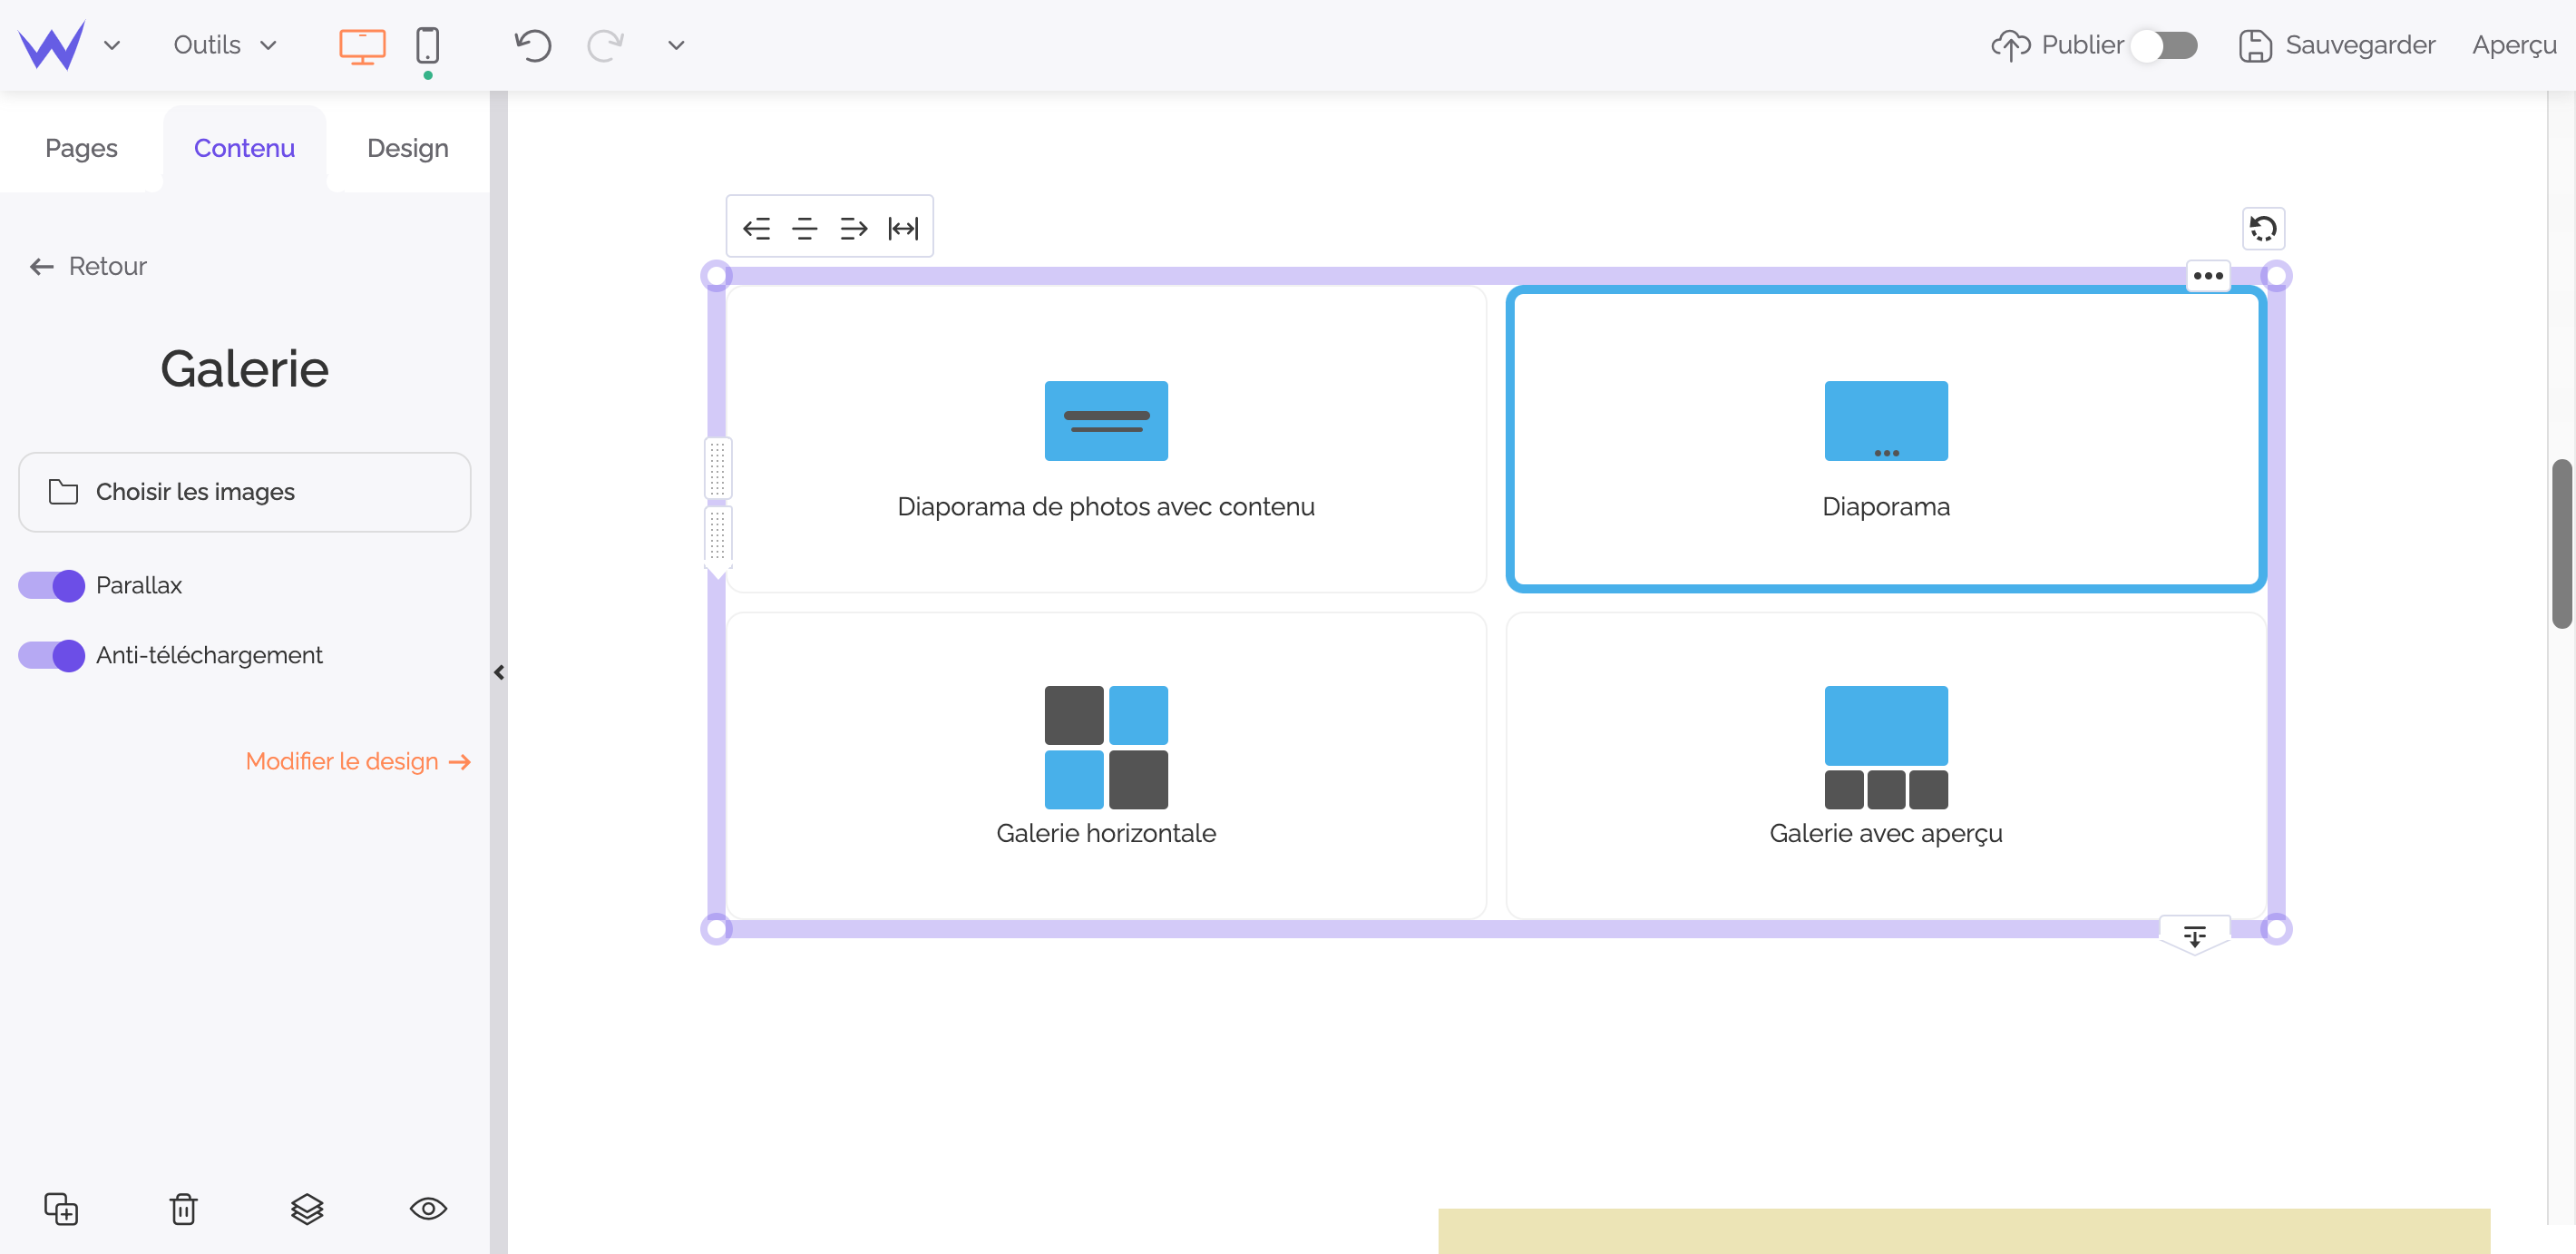Open the Outils dropdown menu
Image resolution: width=2576 pixels, height=1254 pixels.
tap(225, 45)
